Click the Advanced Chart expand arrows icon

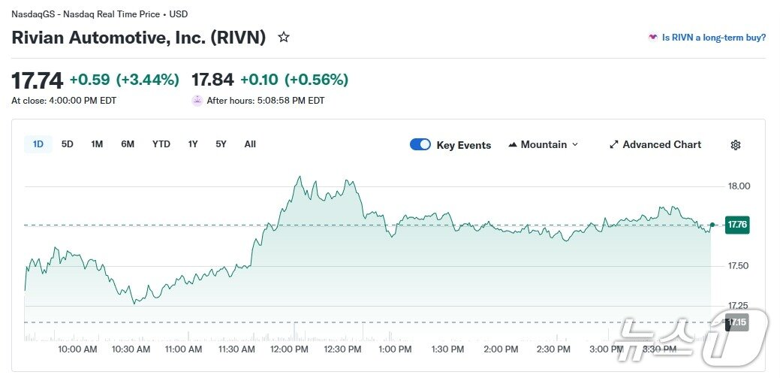tap(613, 144)
